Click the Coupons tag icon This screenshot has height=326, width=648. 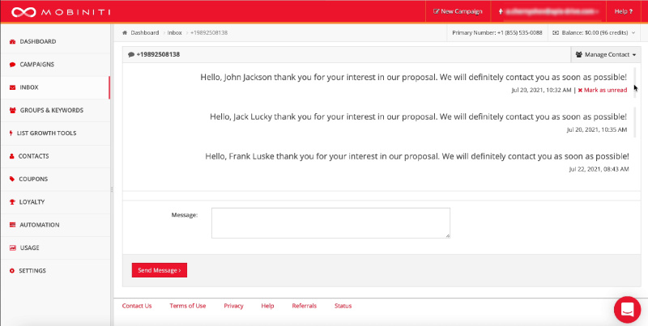(11, 179)
